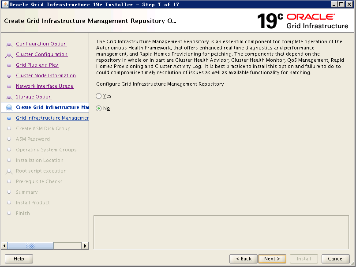Image resolution: width=356 pixels, height=267 pixels.
Task: Click the sidebar horizontal scrollbar thumb
Action: (30, 246)
